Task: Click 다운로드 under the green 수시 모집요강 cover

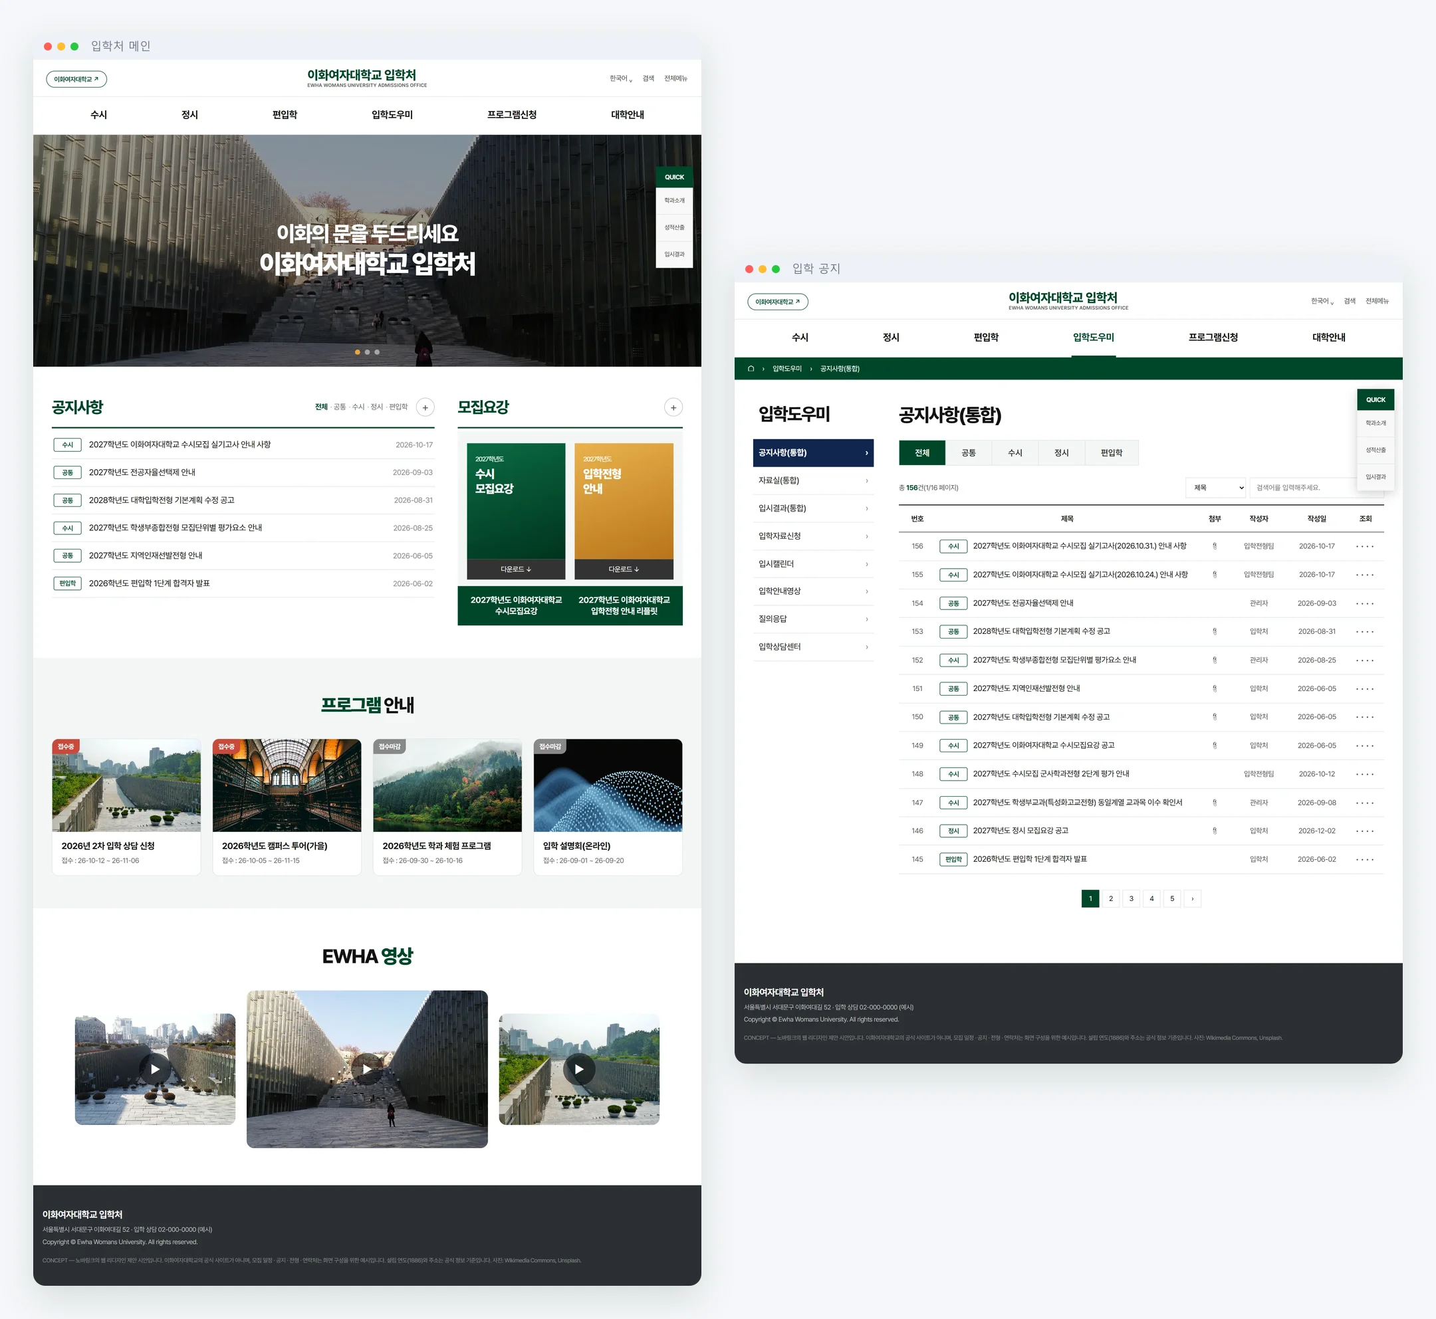Action: 515,569
